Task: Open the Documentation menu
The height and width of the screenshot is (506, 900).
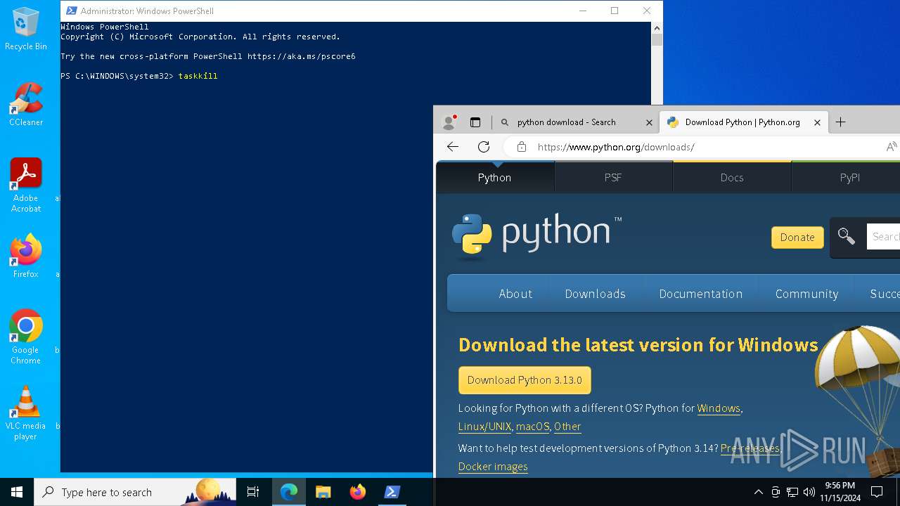Action: click(700, 294)
